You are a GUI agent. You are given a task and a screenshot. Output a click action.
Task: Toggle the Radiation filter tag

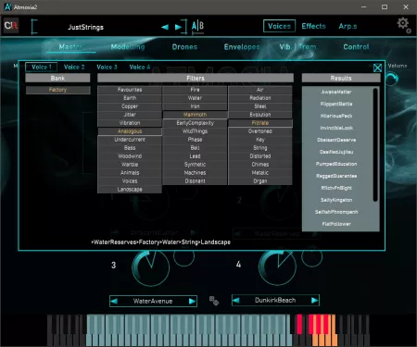click(260, 98)
